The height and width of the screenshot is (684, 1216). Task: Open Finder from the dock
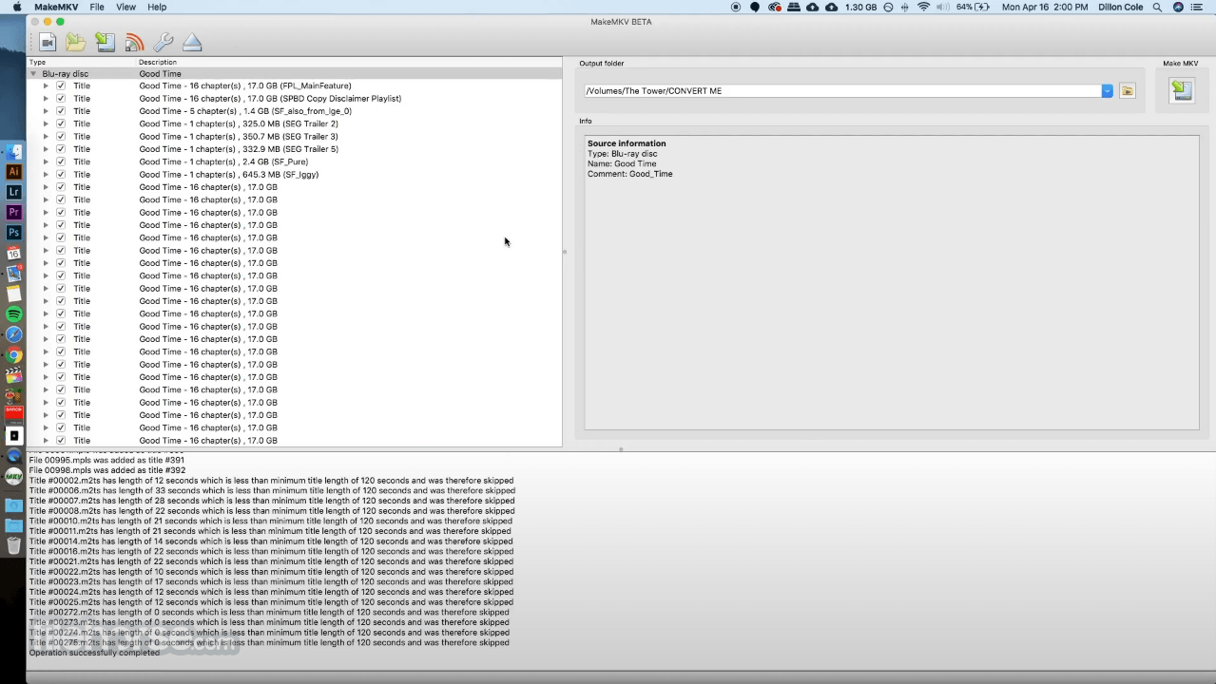click(x=14, y=152)
